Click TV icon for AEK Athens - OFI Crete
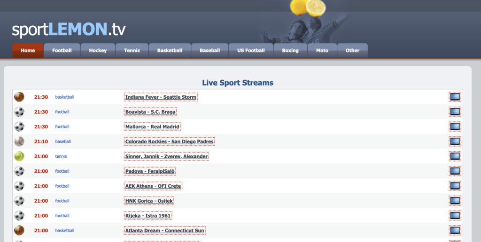Screen dimensions: 481x242 pyautogui.click(x=455, y=186)
